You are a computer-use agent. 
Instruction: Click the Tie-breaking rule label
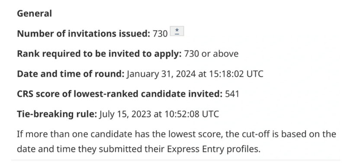pos(57,114)
